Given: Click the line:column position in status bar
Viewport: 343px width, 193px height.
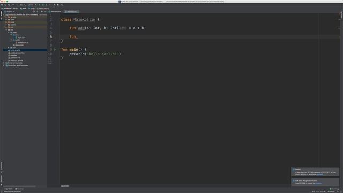Looking at the screenshot, I should (x=313, y=192).
